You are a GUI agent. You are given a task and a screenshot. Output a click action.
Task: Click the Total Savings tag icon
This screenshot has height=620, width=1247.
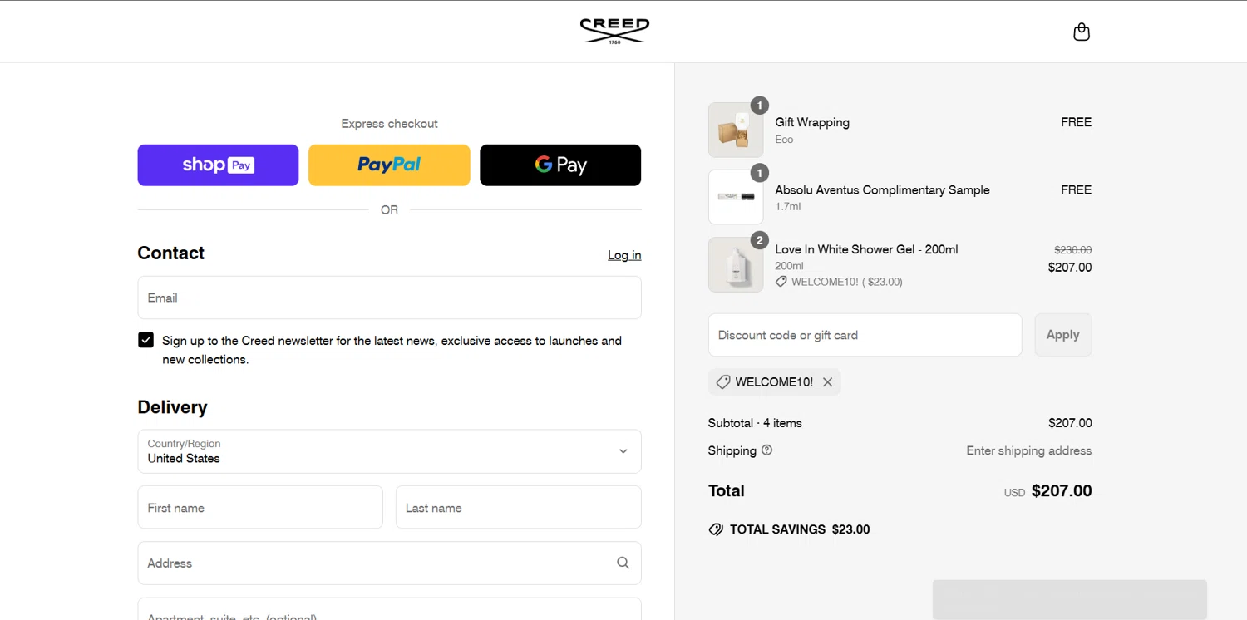tap(716, 529)
